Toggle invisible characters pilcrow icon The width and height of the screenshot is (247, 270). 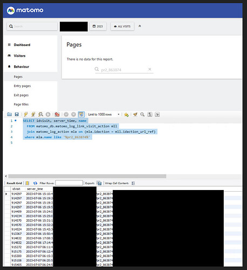tap(150, 114)
